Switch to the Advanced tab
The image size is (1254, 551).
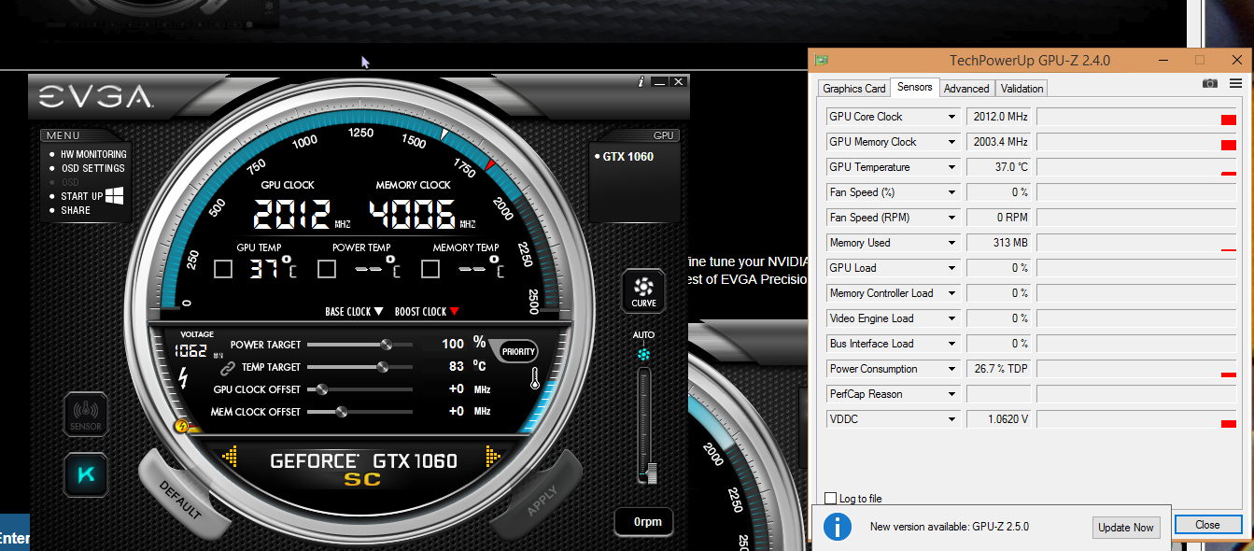click(x=966, y=89)
